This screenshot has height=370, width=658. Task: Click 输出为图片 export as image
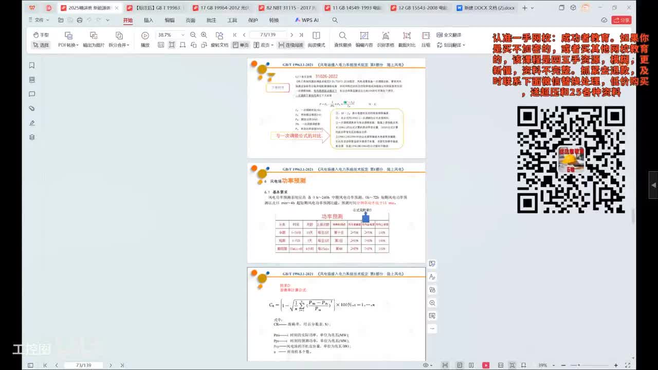(94, 40)
